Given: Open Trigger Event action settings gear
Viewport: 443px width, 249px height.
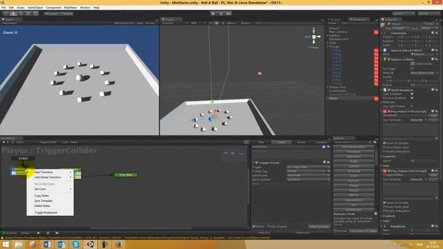Looking at the screenshot, I should pos(328,163).
